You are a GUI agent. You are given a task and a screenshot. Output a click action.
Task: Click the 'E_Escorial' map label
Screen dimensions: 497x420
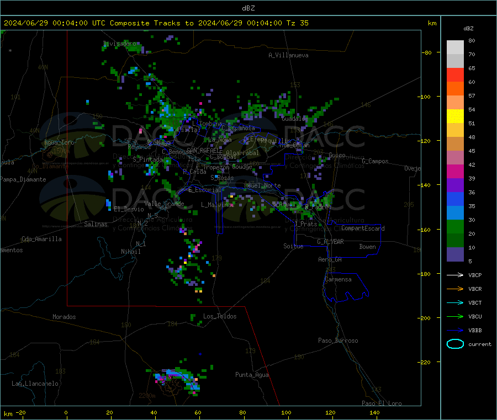tap(204, 190)
